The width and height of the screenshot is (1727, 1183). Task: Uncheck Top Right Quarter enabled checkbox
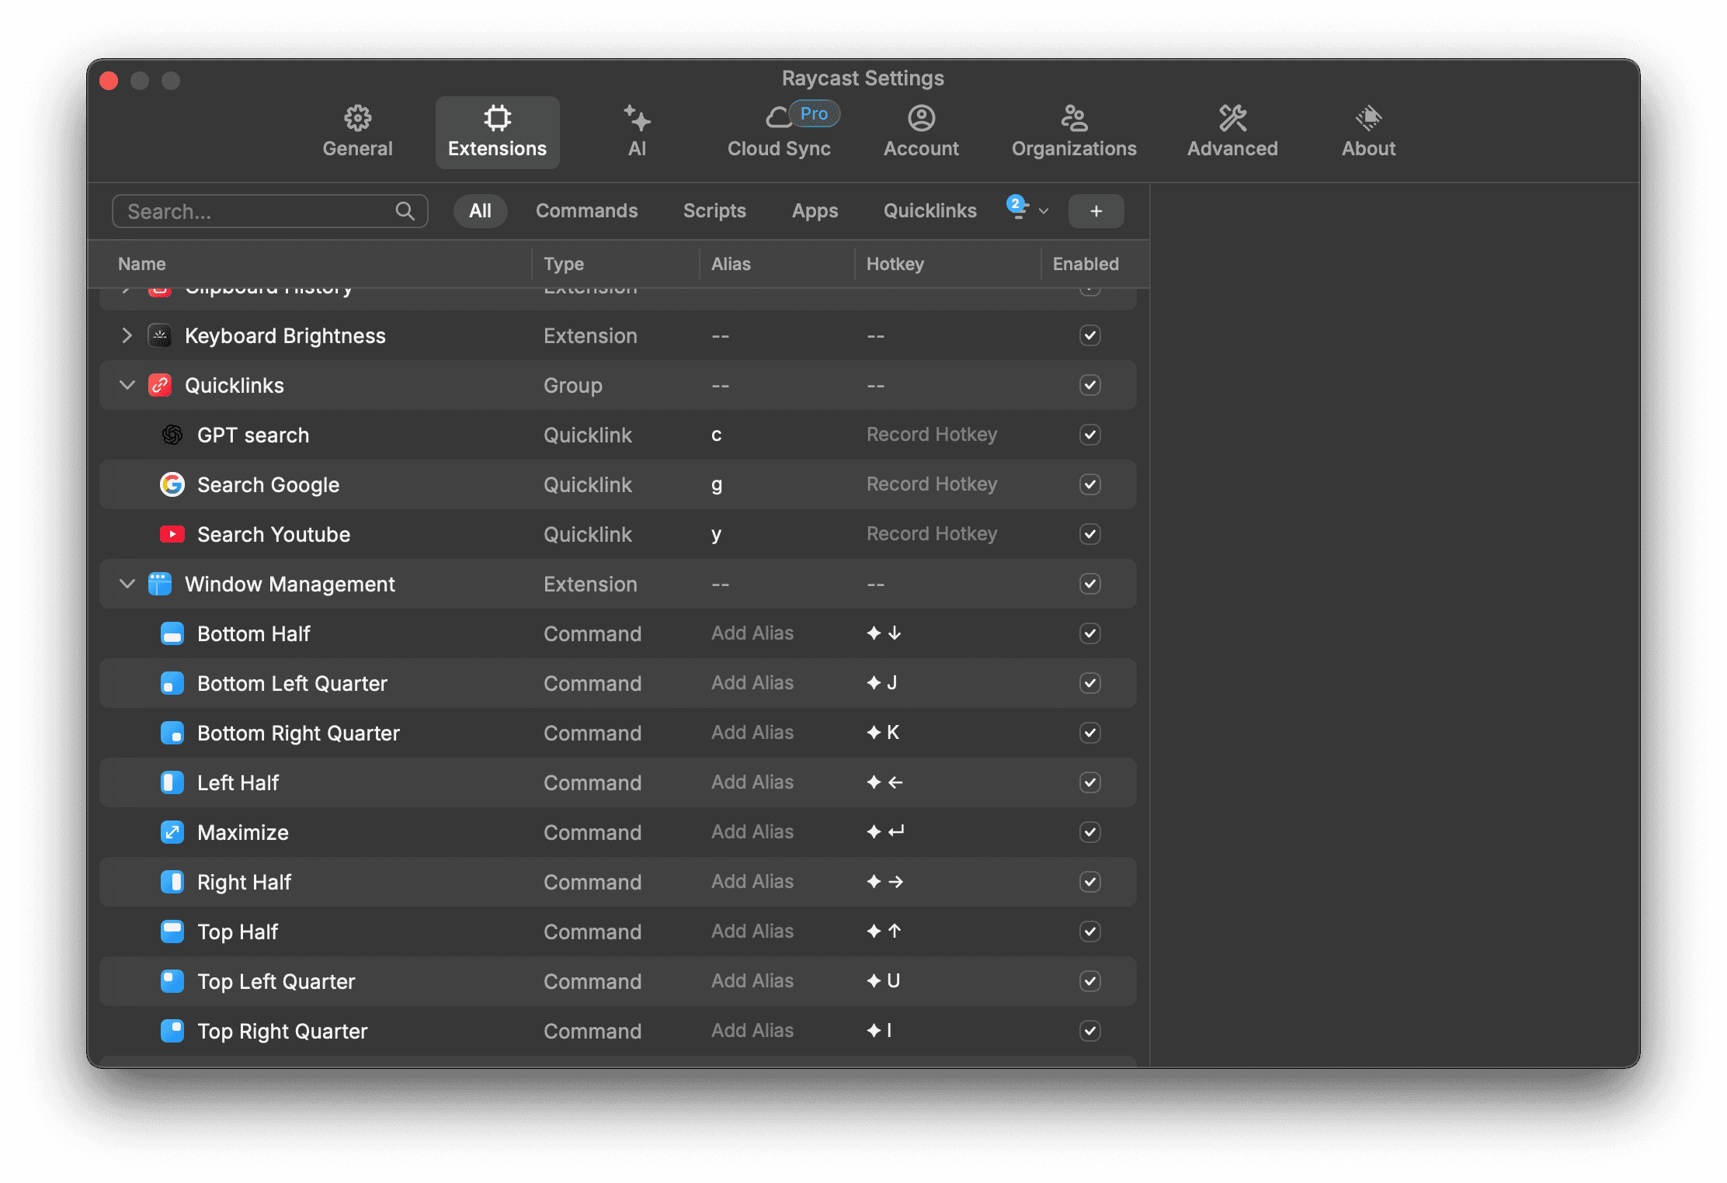[1090, 1031]
